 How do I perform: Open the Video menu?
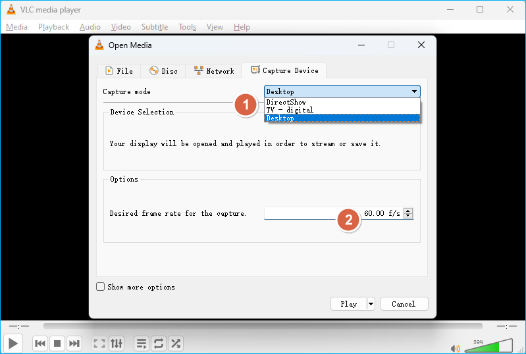[120, 27]
